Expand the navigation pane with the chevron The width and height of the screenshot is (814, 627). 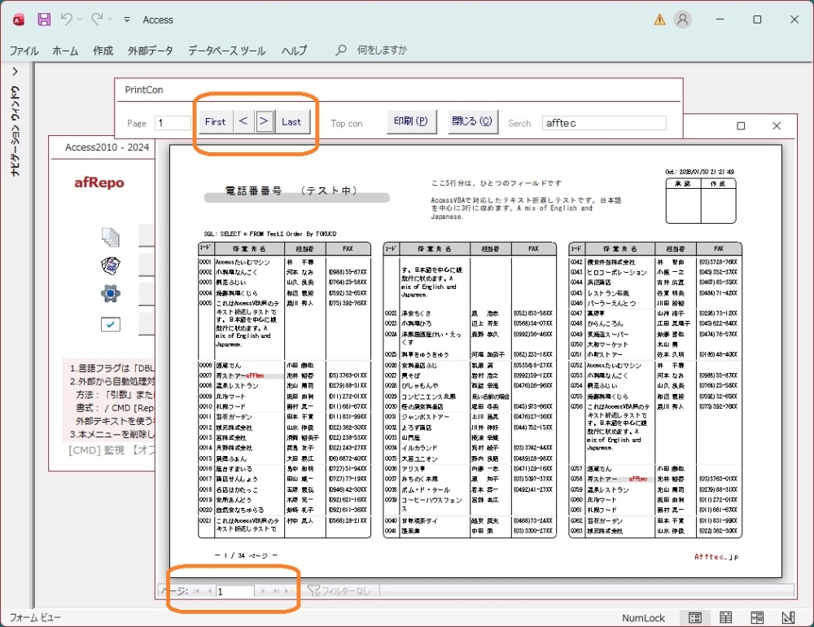click(14, 72)
